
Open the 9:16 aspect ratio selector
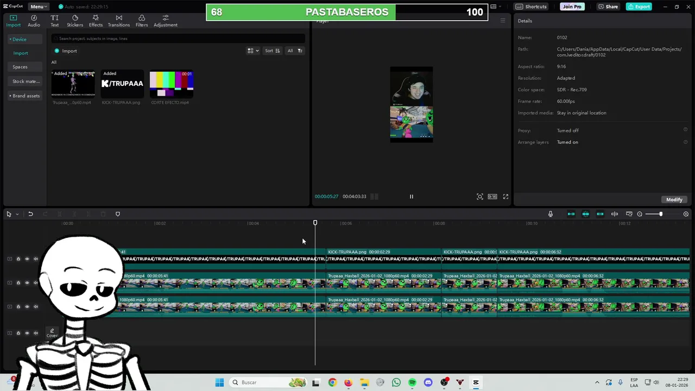492,197
